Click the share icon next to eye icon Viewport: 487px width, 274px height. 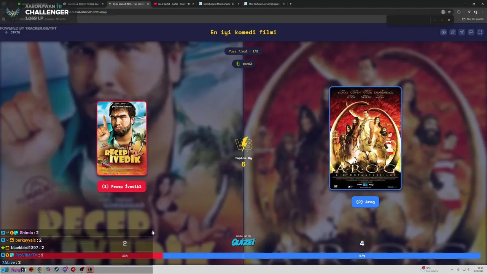pos(453,32)
